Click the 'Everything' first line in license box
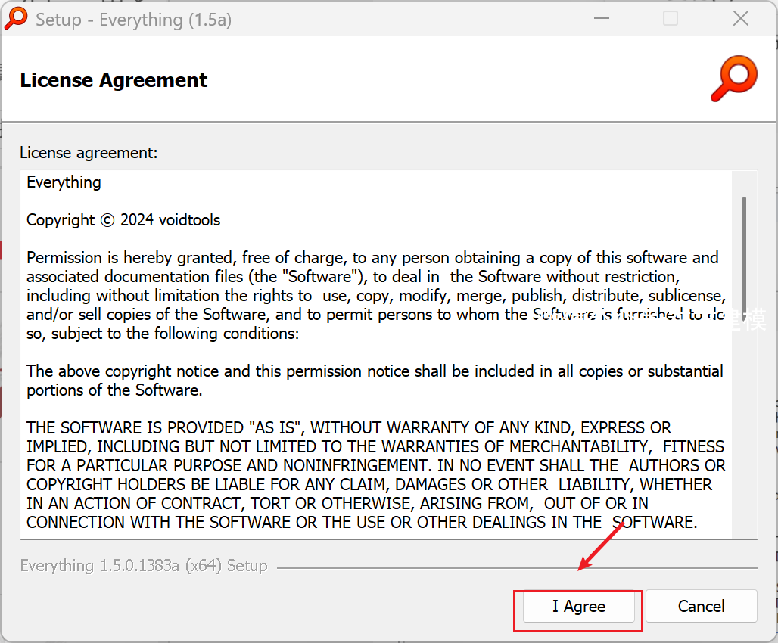 64,182
